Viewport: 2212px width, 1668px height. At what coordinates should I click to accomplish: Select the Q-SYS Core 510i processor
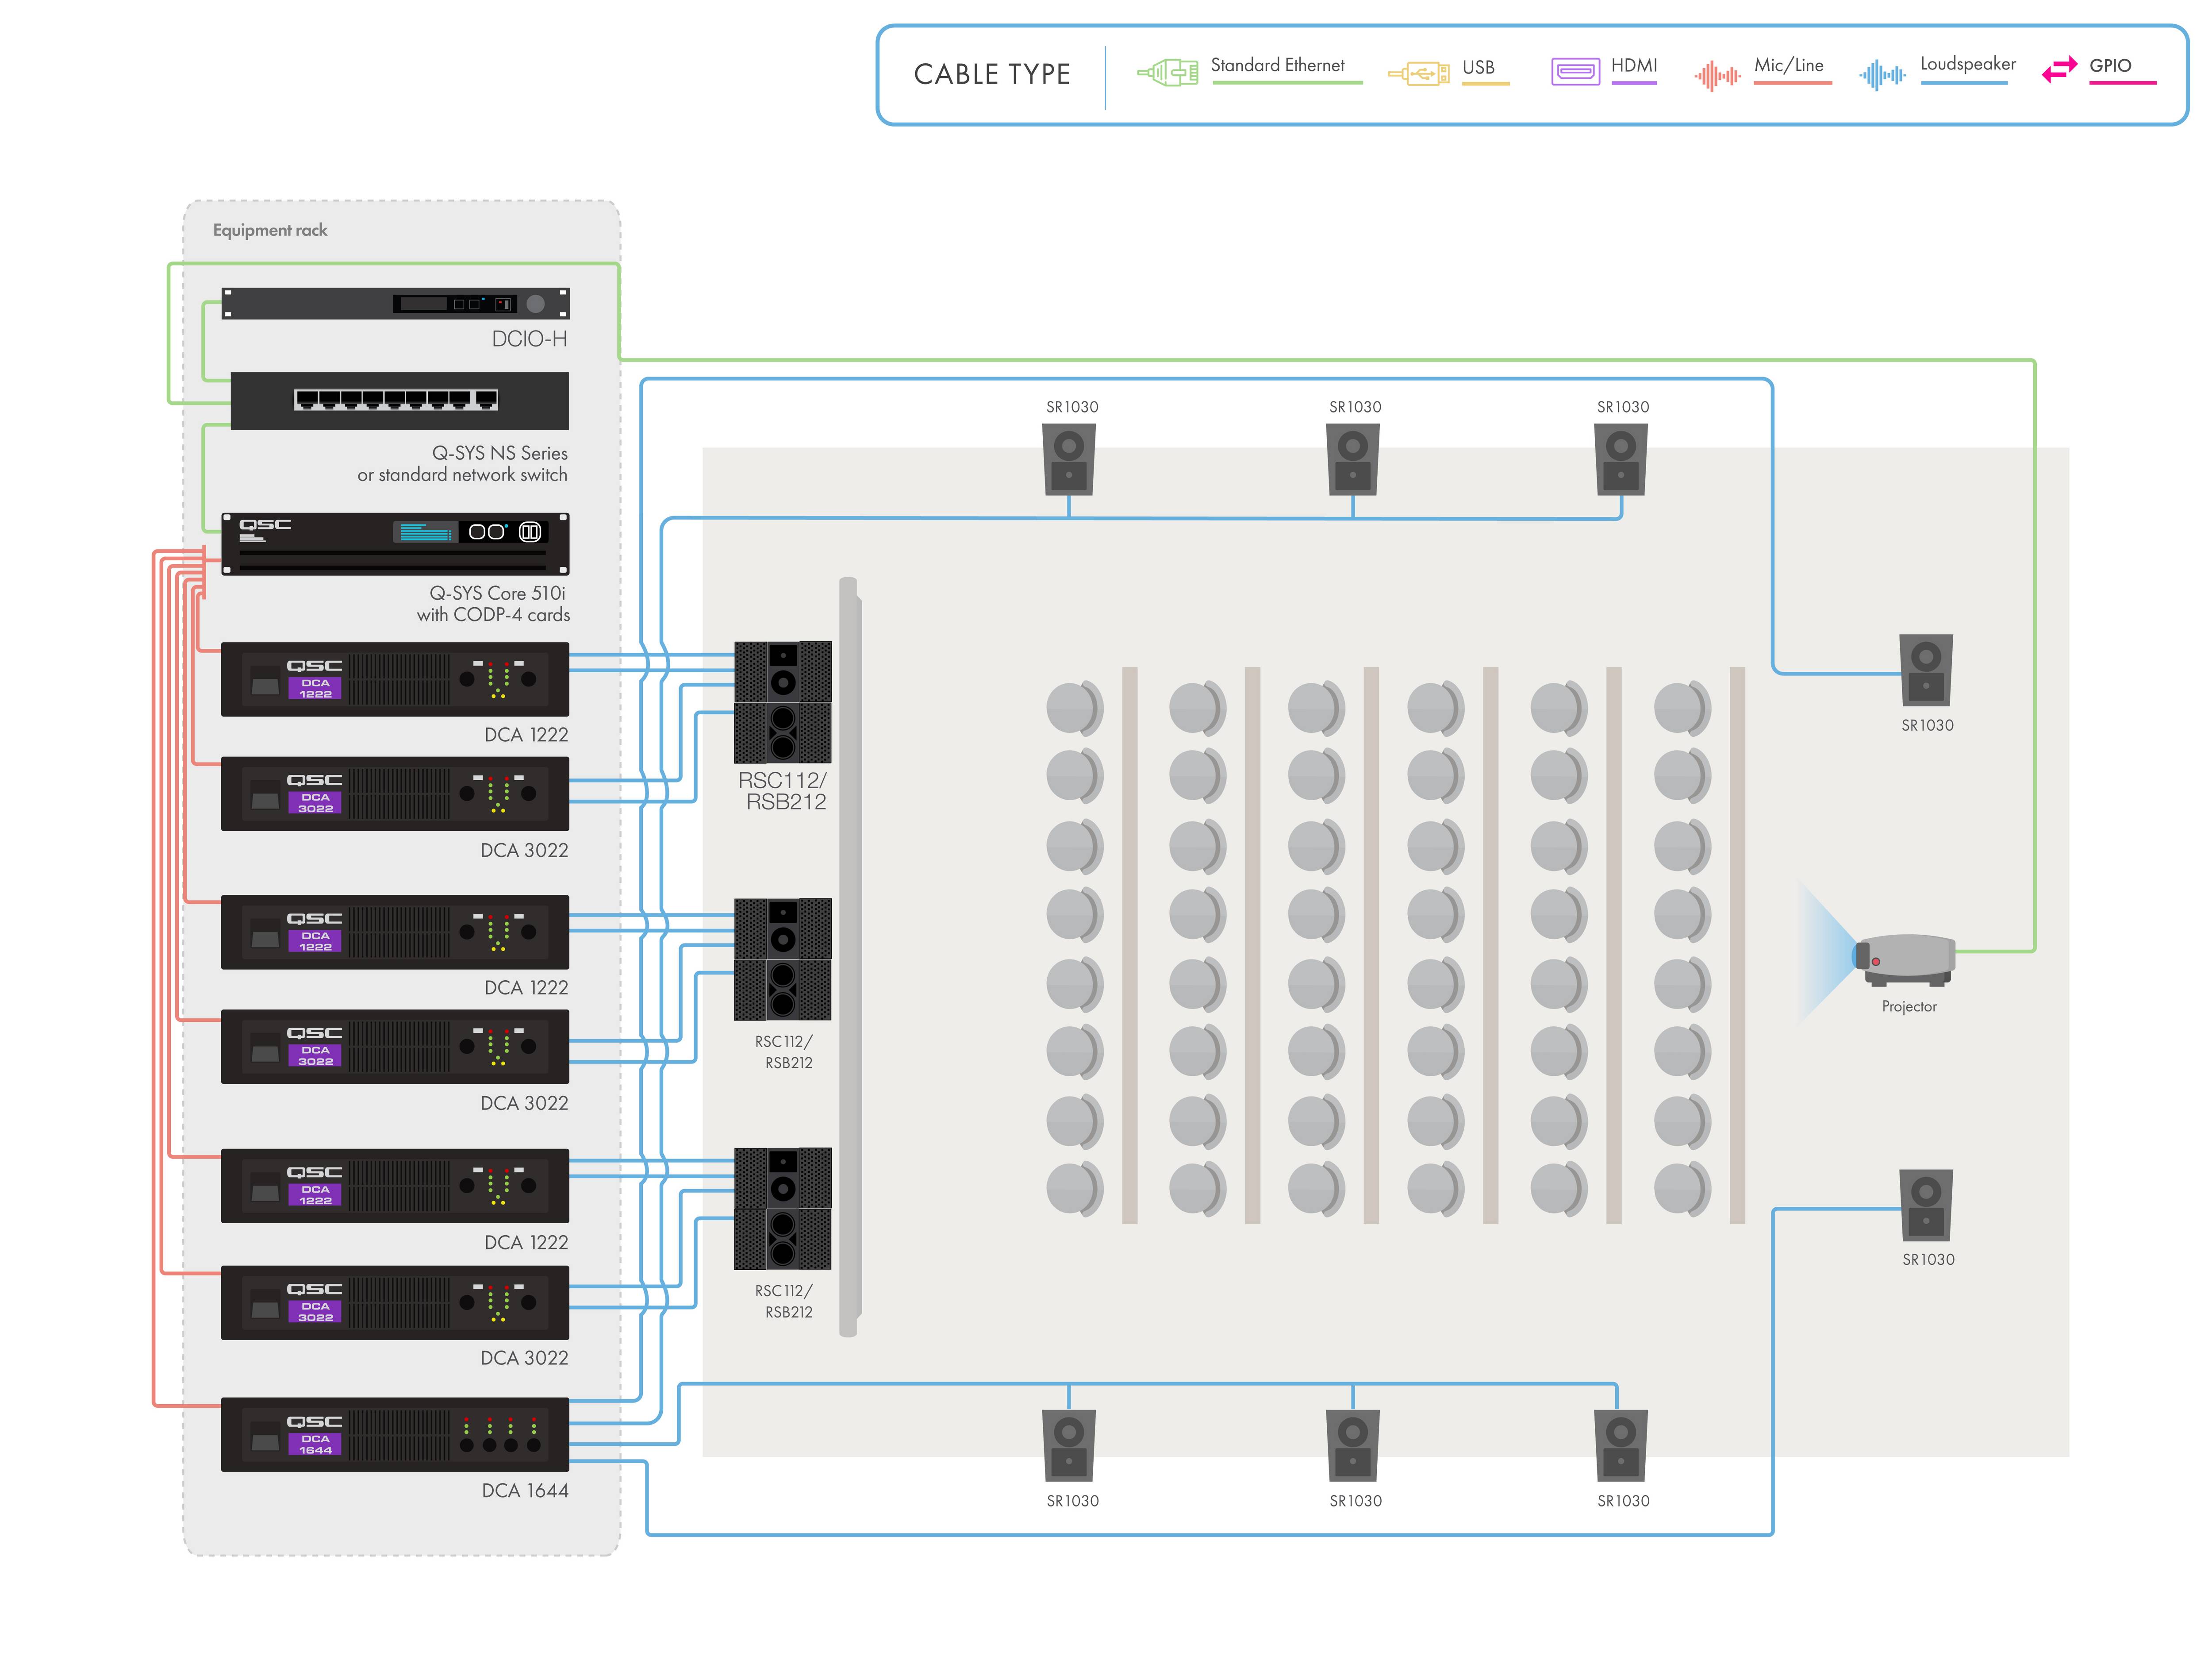(395, 543)
